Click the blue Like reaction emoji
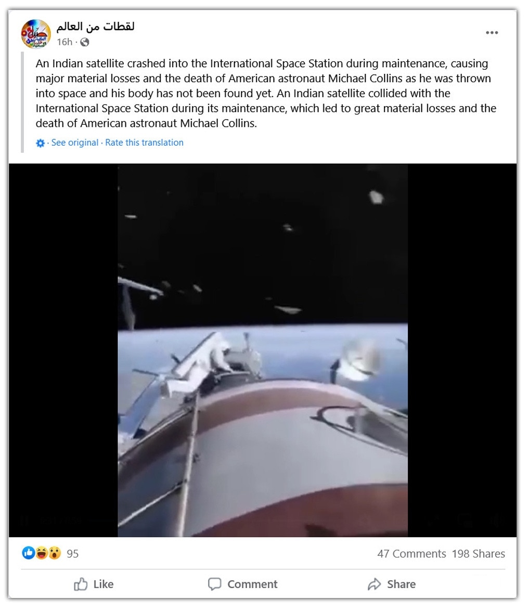 tap(29, 553)
